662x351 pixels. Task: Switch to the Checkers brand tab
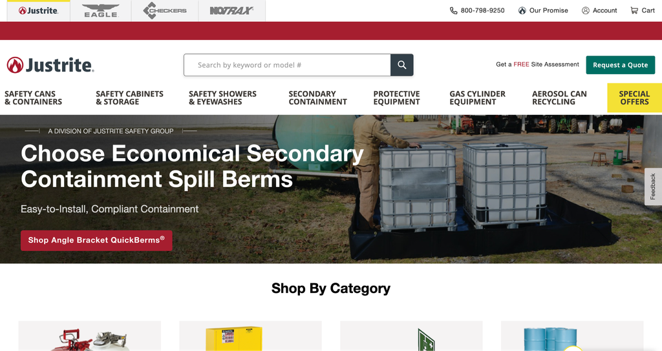(x=165, y=10)
